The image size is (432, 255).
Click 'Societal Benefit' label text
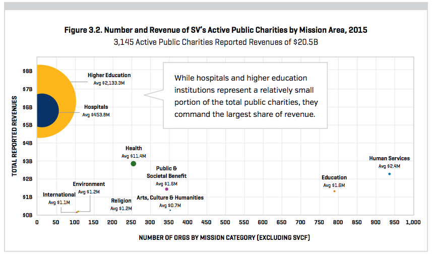click(166, 176)
